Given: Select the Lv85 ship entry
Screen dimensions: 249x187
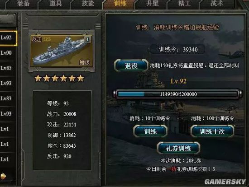Looking at the screenshot, I should (x=8, y=68).
